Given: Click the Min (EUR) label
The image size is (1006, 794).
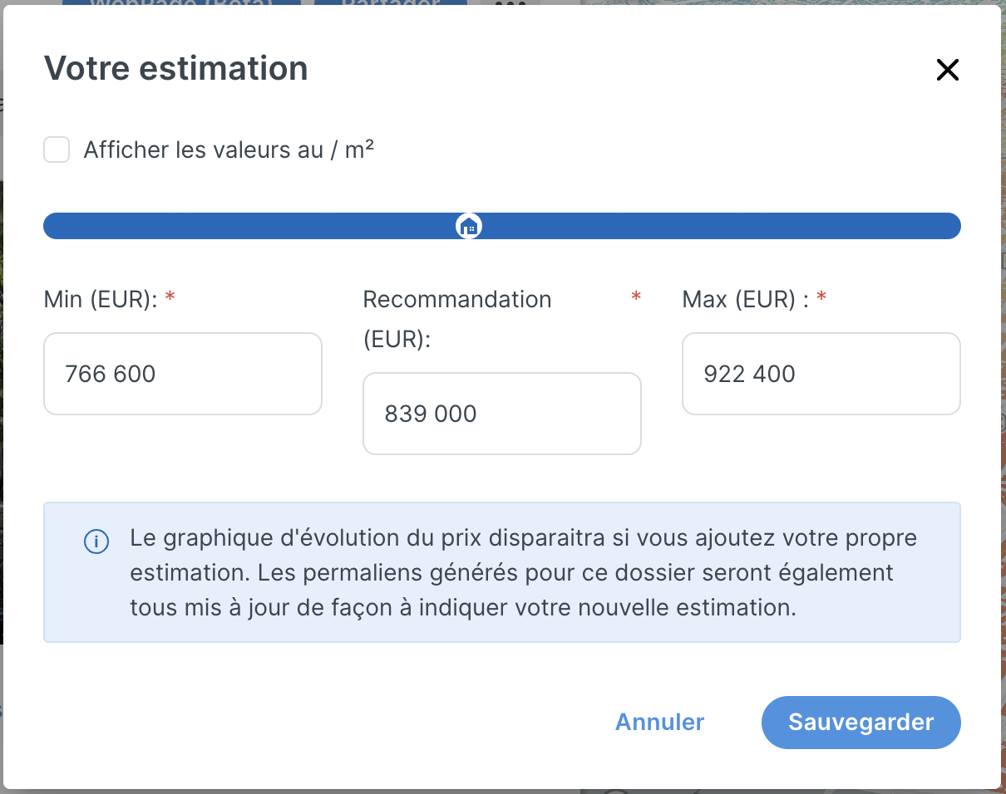Looking at the screenshot, I should pyautogui.click(x=101, y=299).
